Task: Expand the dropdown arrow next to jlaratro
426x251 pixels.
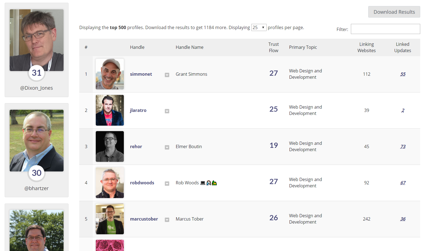Action: click(x=167, y=111)
